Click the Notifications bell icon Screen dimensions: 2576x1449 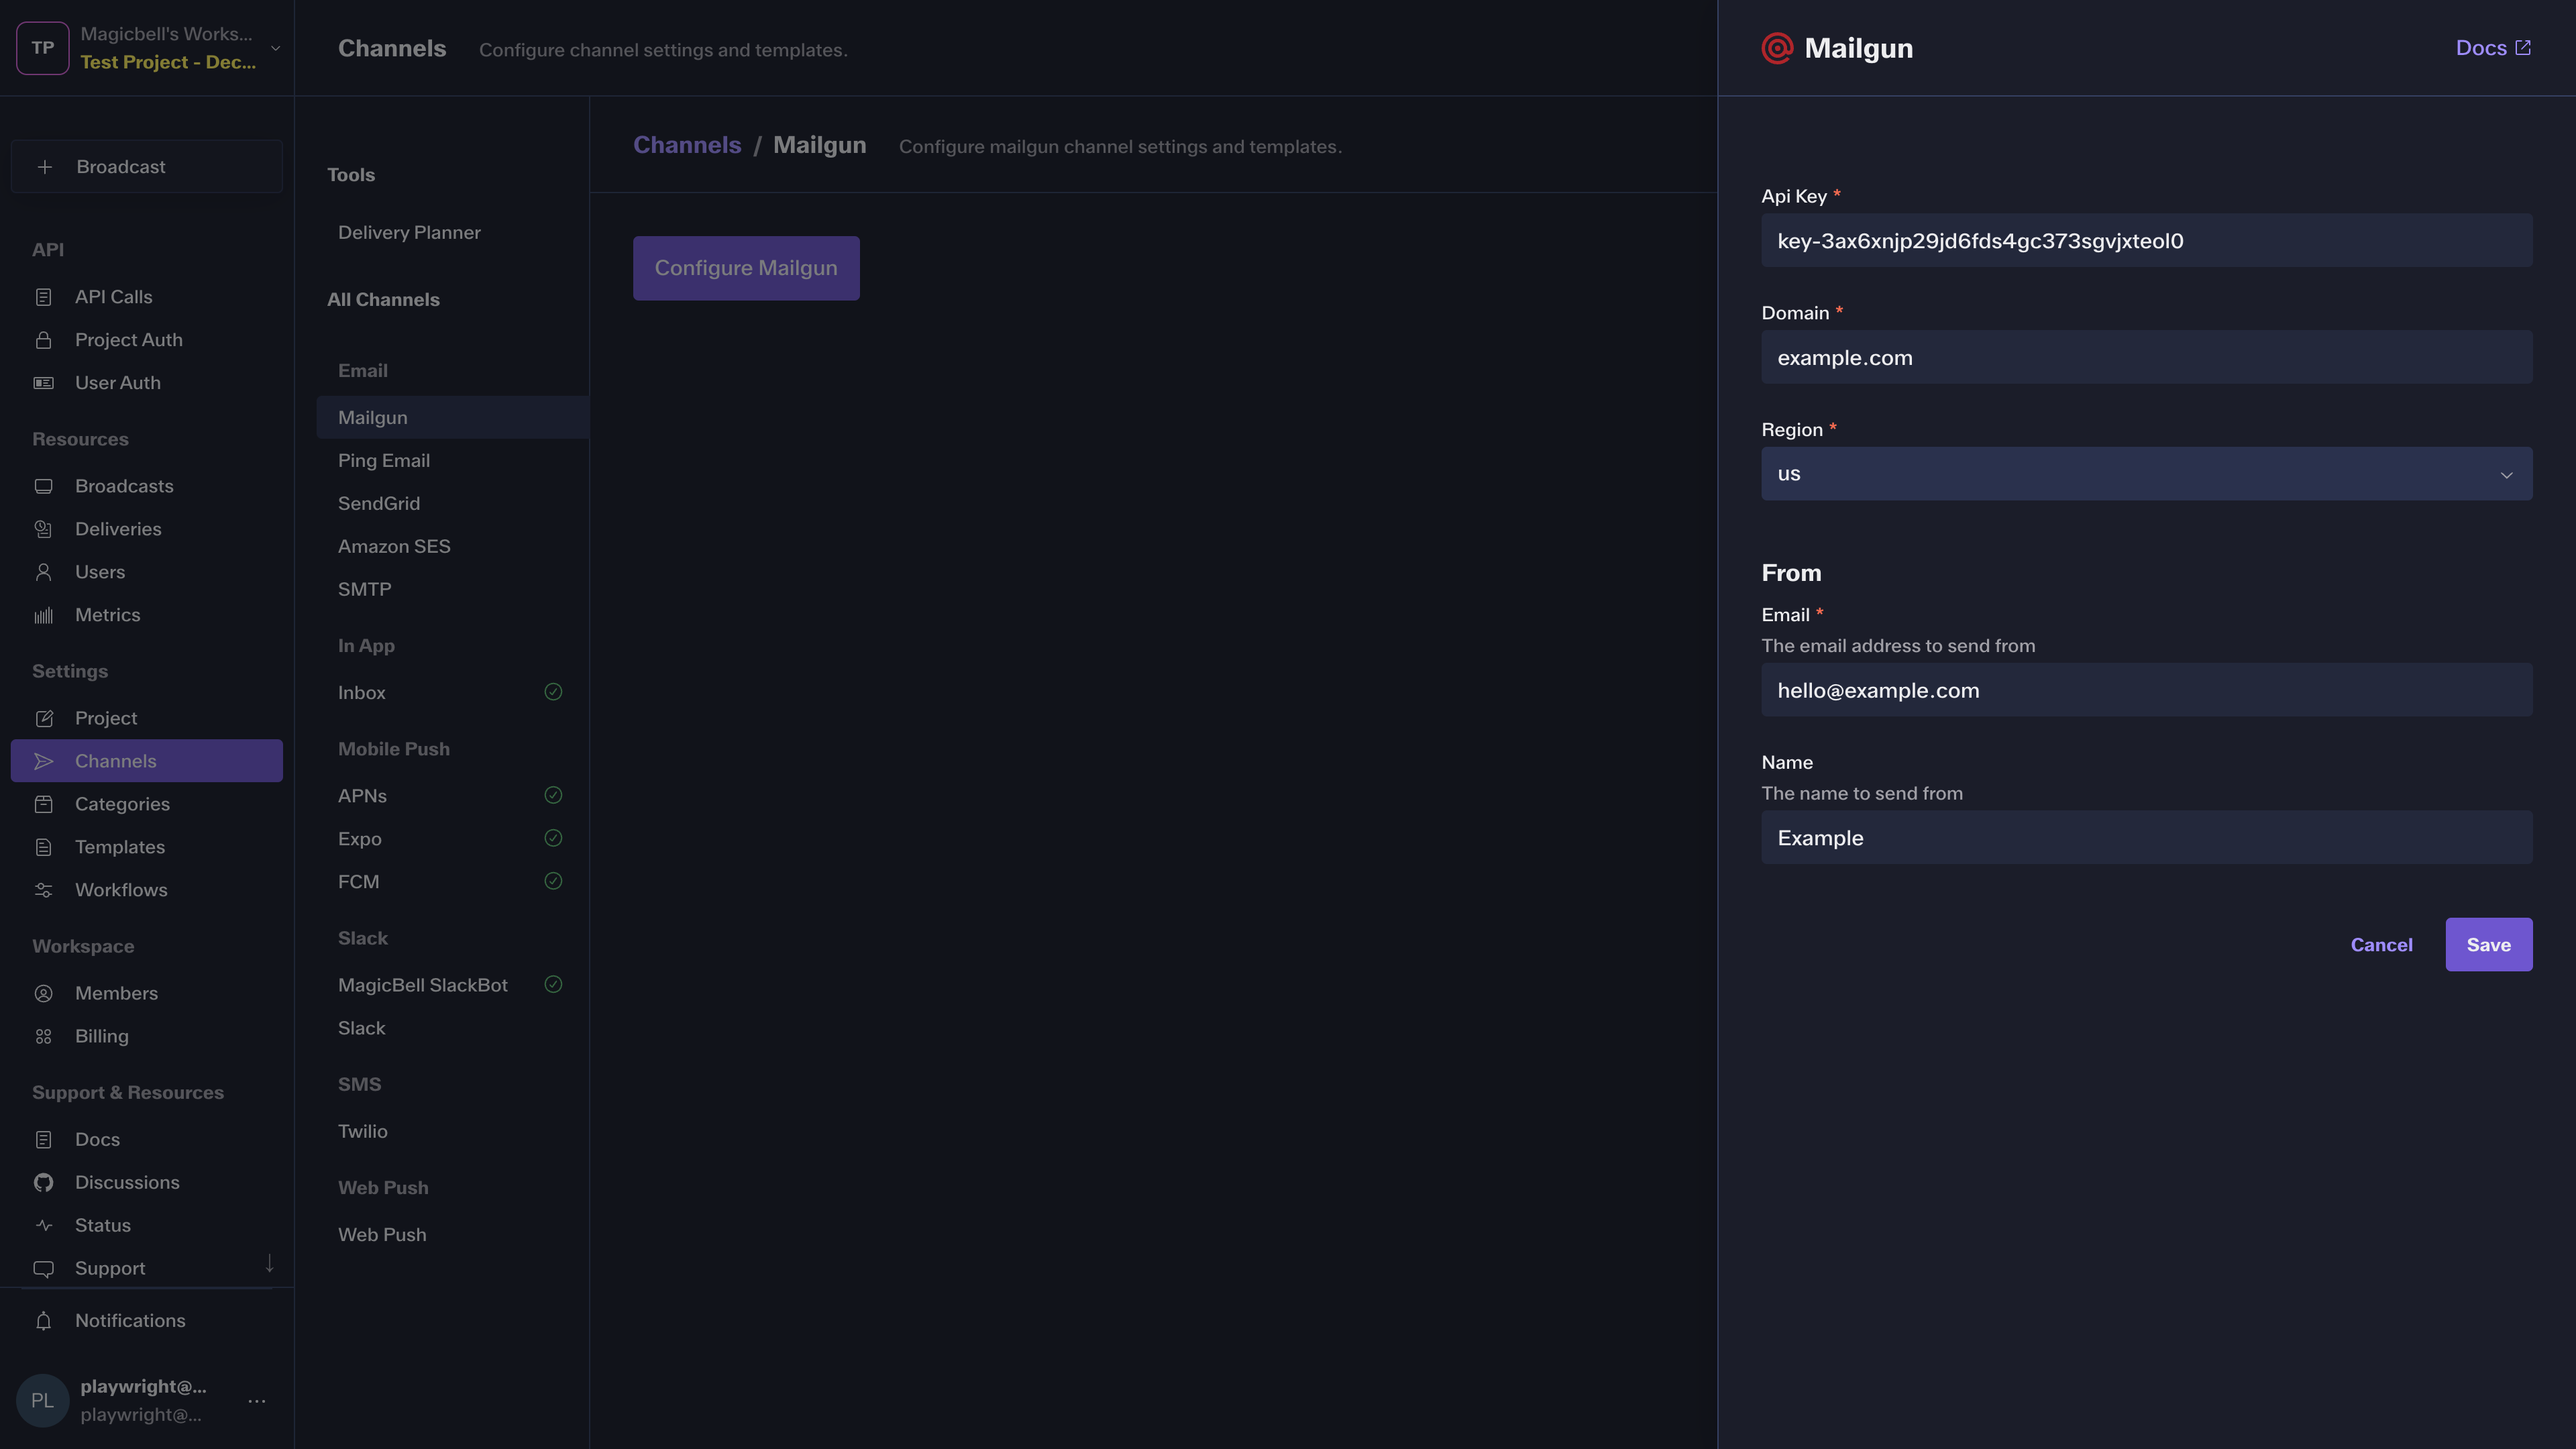click(43, 1321)
